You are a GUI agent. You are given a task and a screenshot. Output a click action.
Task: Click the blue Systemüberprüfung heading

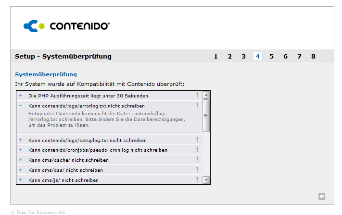(46, 74)
